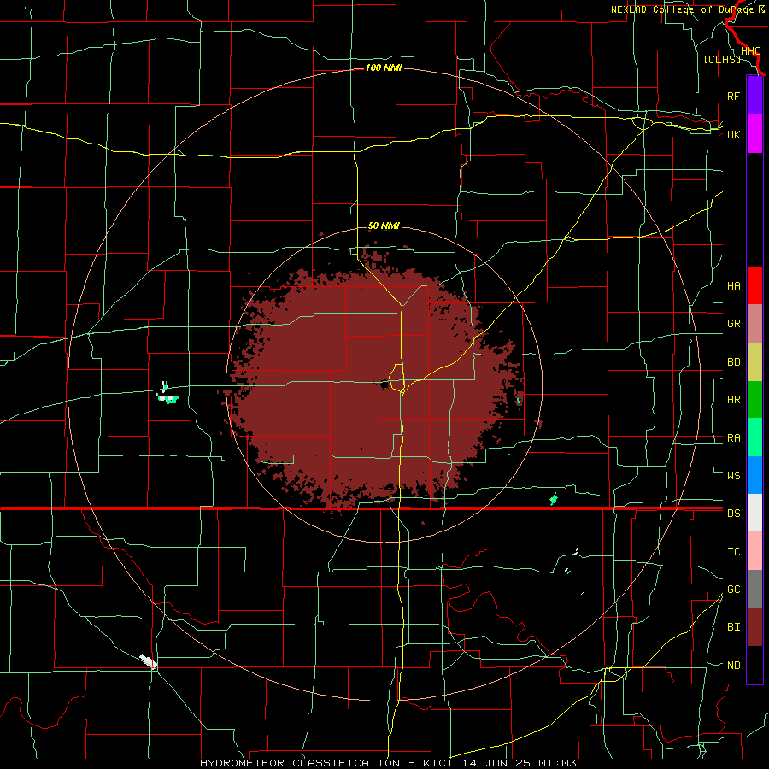
Task: Click the IC legend label text
Action: click(x=733, y=552)
